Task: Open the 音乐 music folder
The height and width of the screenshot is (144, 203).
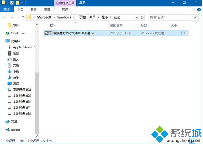Action: pyautogui.click(x=16, y=77)
